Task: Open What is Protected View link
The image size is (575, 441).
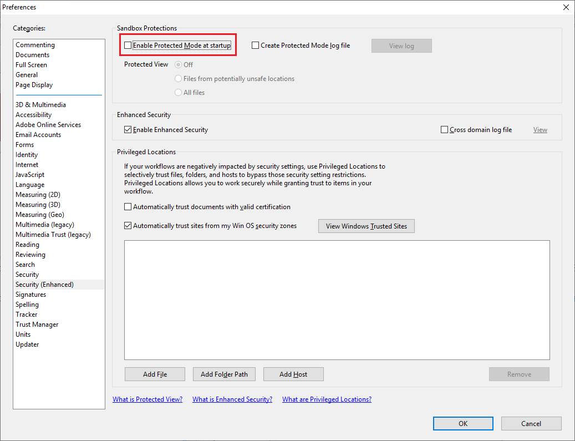Action: (147, 399)
